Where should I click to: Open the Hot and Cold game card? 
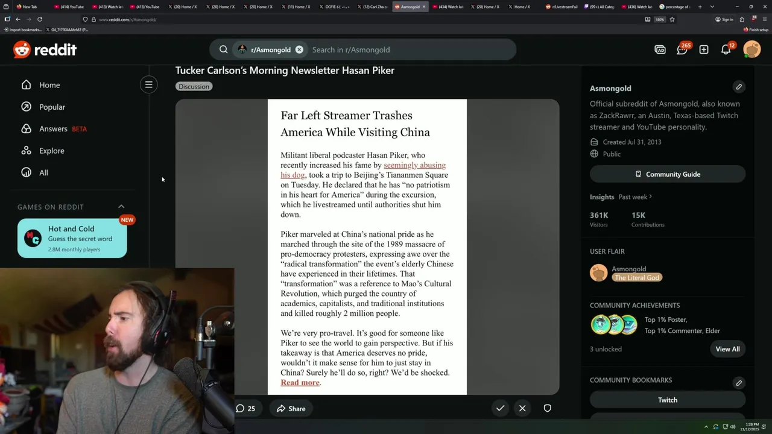tap(72, 238)
